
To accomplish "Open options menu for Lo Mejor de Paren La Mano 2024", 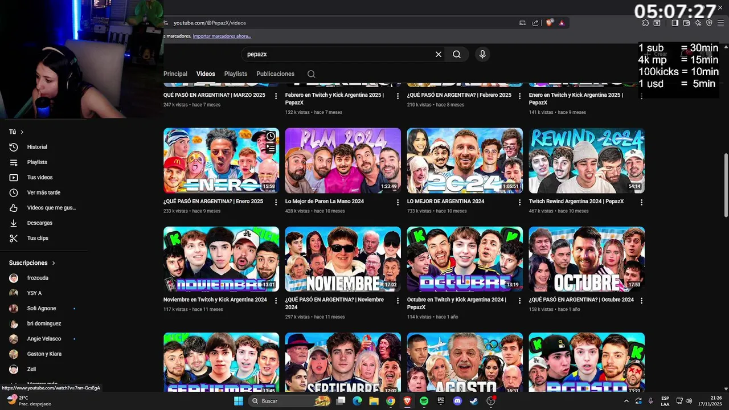I will (x=398, y=202).
